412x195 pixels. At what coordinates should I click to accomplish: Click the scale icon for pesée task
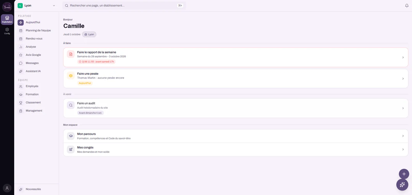tap(71, 76)
